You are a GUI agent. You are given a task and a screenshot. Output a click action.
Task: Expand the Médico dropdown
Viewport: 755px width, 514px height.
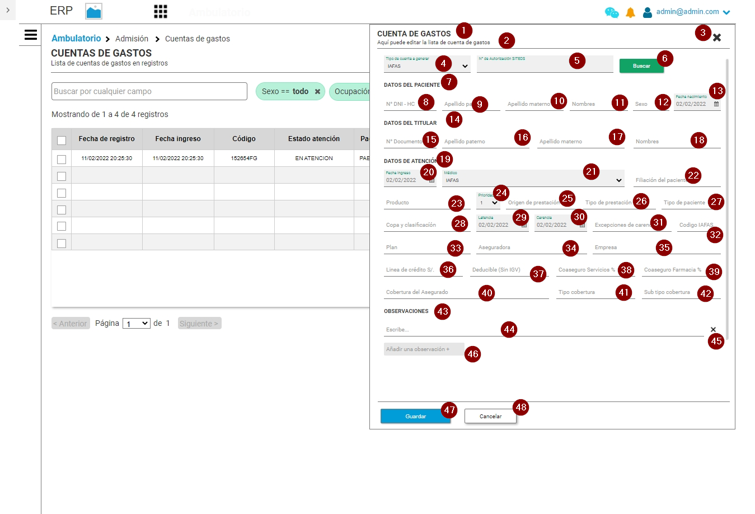(532, 180)
